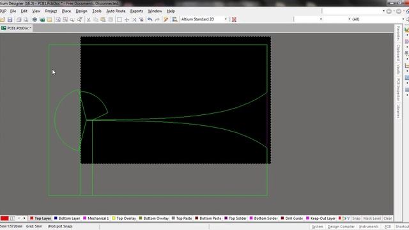Open the Tools menu

[x=96, y=11]
